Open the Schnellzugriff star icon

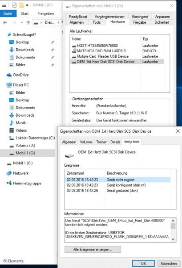point(9,35)
